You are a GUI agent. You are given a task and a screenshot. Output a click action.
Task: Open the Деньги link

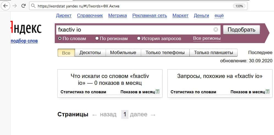pos(201,16)
